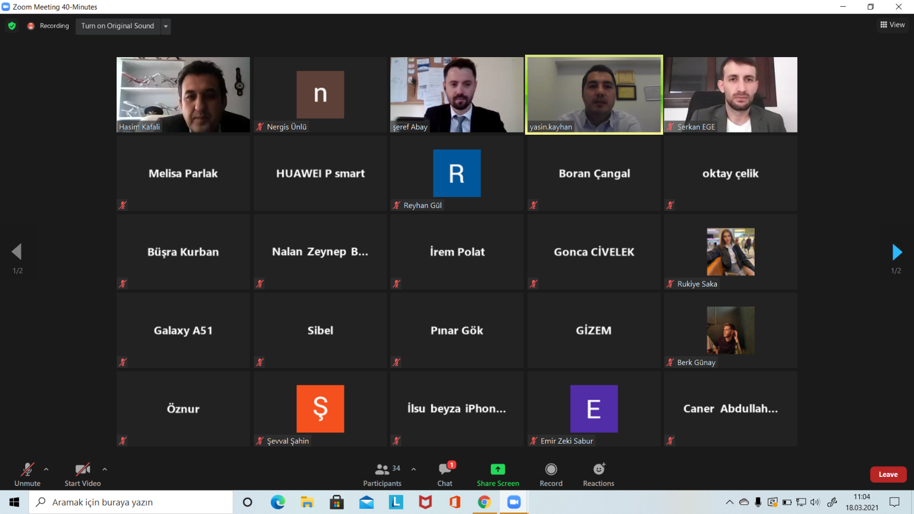
Task: Expand audio options arrow beside Unmute
Action: pyautogui.click(x=46, y=469)
